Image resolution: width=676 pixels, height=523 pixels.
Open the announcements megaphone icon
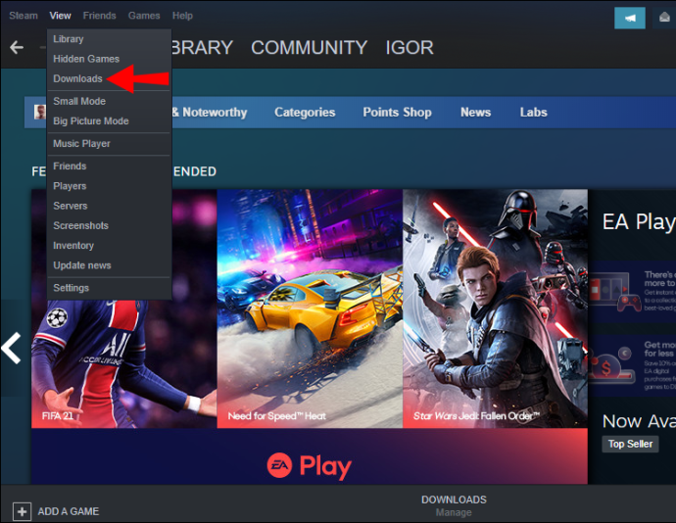629,18
